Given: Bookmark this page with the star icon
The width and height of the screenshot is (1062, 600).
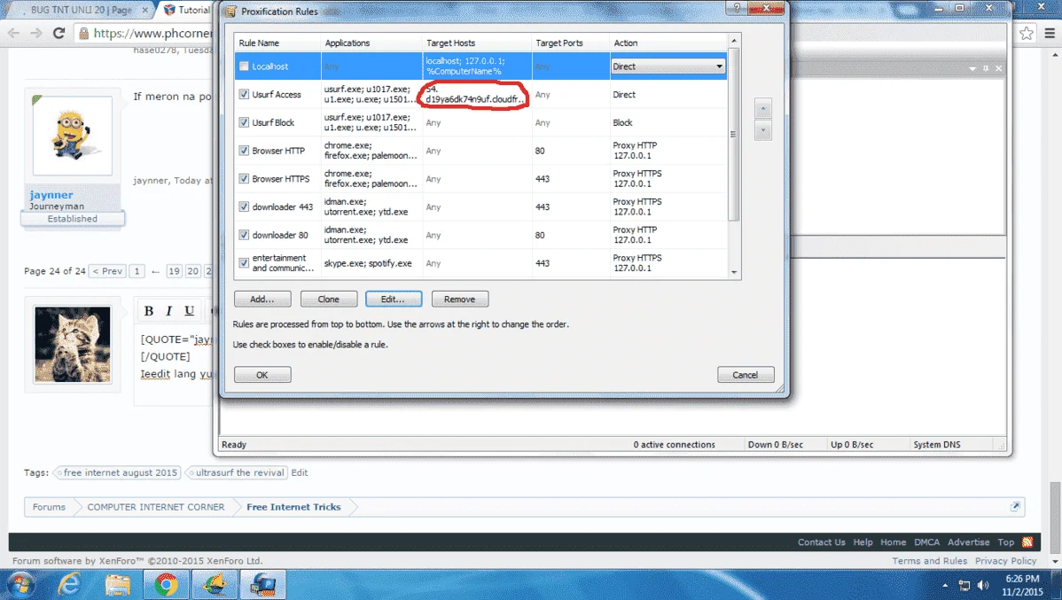Looking at the screenshot, I should click(1027, 33).
